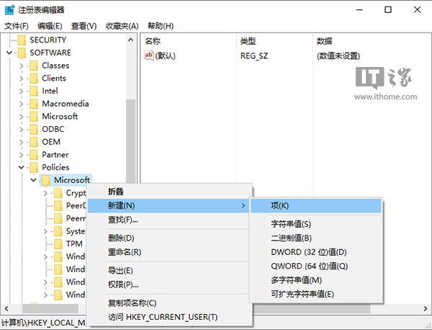Collapse the SOFTWARE key
Image resolution: width=432 pixels, height=330 pixels.
[9, 53]
